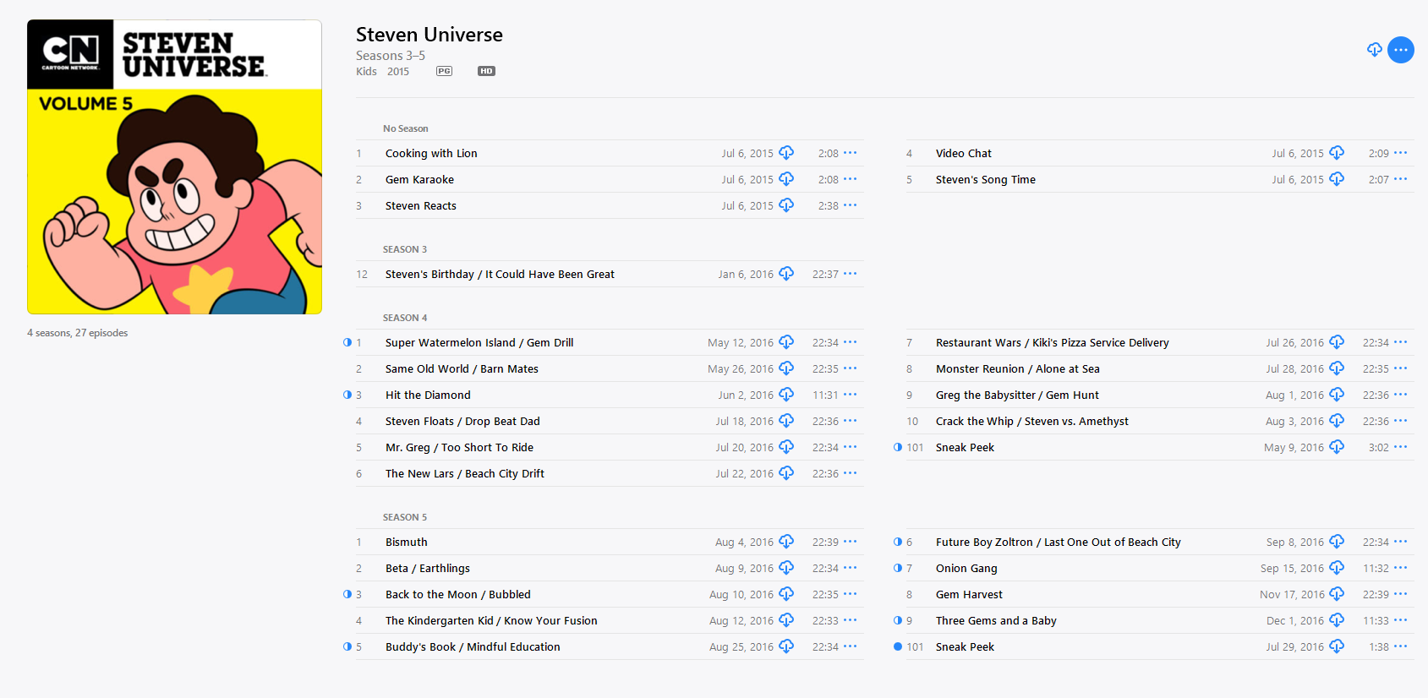Open options menu for Gem Karaoke
The image size is (1428, 698).
click(851, 179)
